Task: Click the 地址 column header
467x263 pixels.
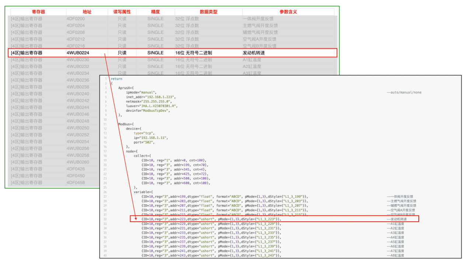Action: click(87, 12)
